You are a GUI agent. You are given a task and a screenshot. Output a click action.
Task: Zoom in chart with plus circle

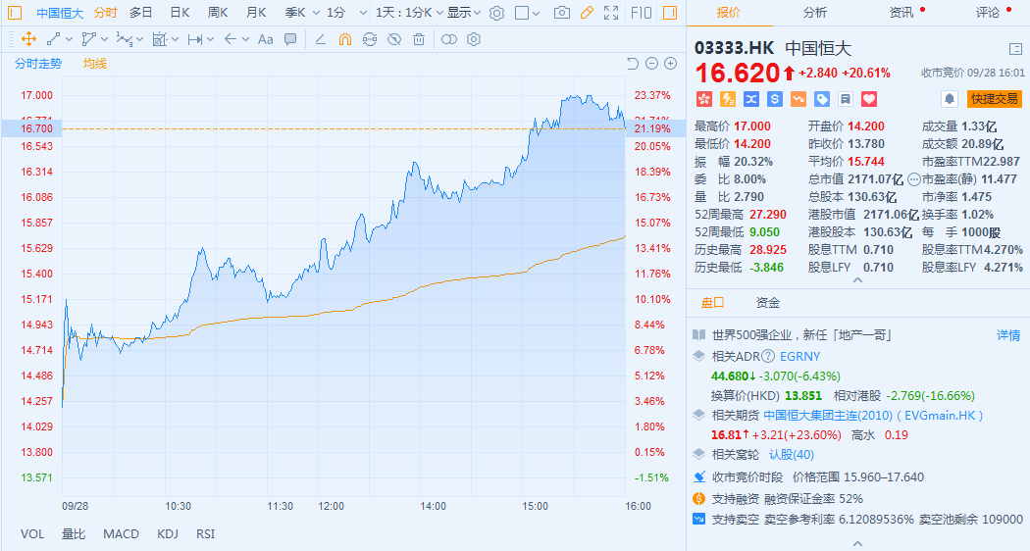click(x=671, y=64)
